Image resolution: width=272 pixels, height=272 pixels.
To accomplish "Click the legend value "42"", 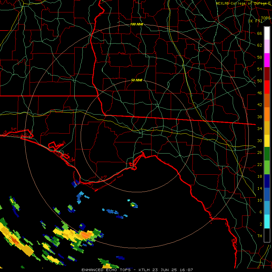I will pos(260,105).
